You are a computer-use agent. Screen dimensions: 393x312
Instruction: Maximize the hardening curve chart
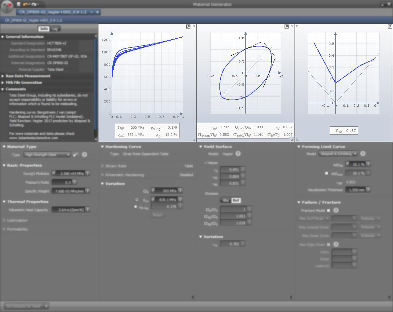point(188,27)
